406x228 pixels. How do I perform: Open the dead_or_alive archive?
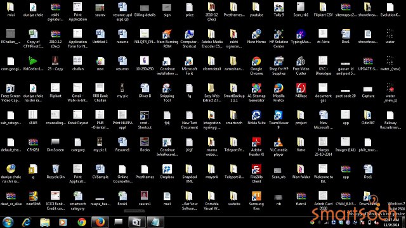click(11, 198)
